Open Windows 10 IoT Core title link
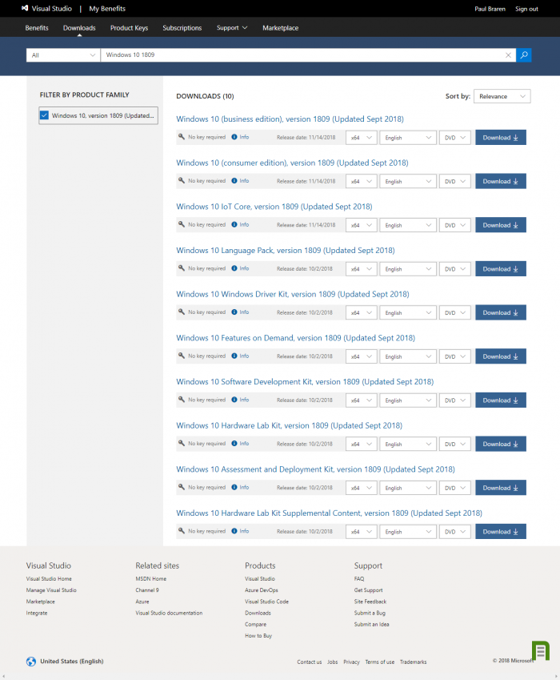 click(x=274, y=207)
